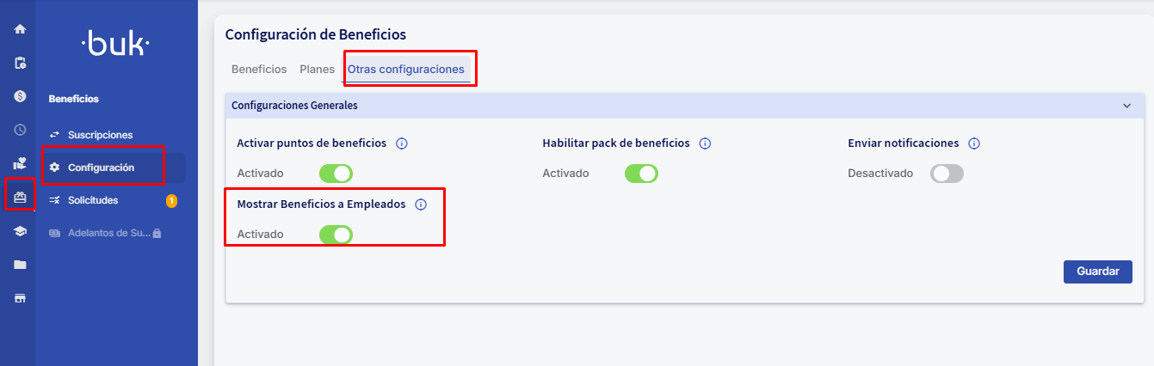Switch to the Planes tab

[x=317, y=69]
